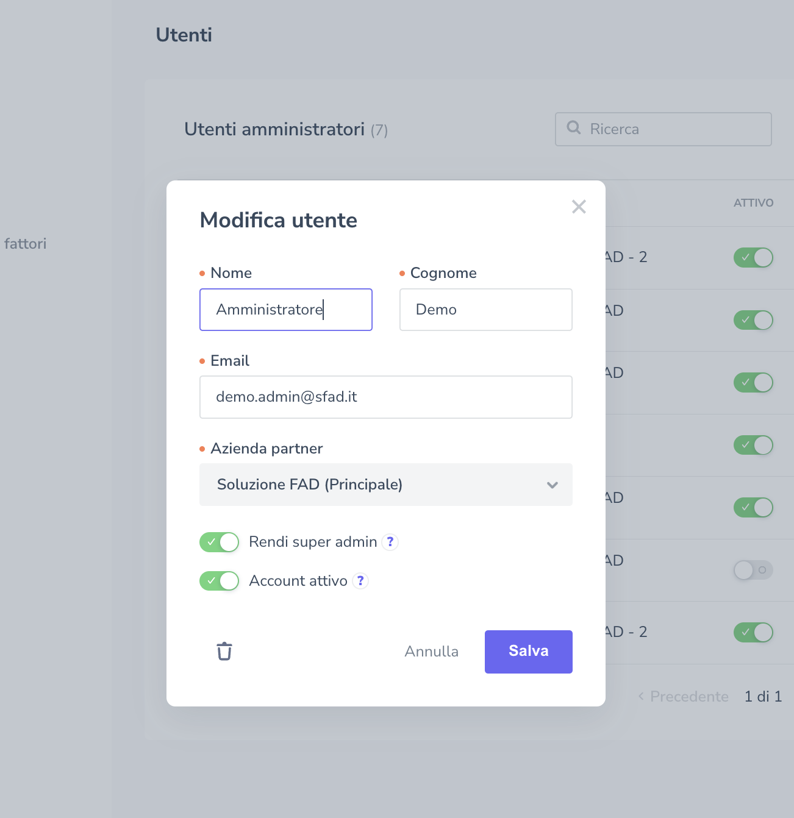Close the Modifica utente dialog
This screenshot has width=794, height=818.
(x=579, y=207)
